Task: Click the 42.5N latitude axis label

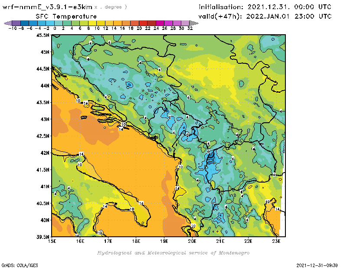Action: click(x=43, y=136)
